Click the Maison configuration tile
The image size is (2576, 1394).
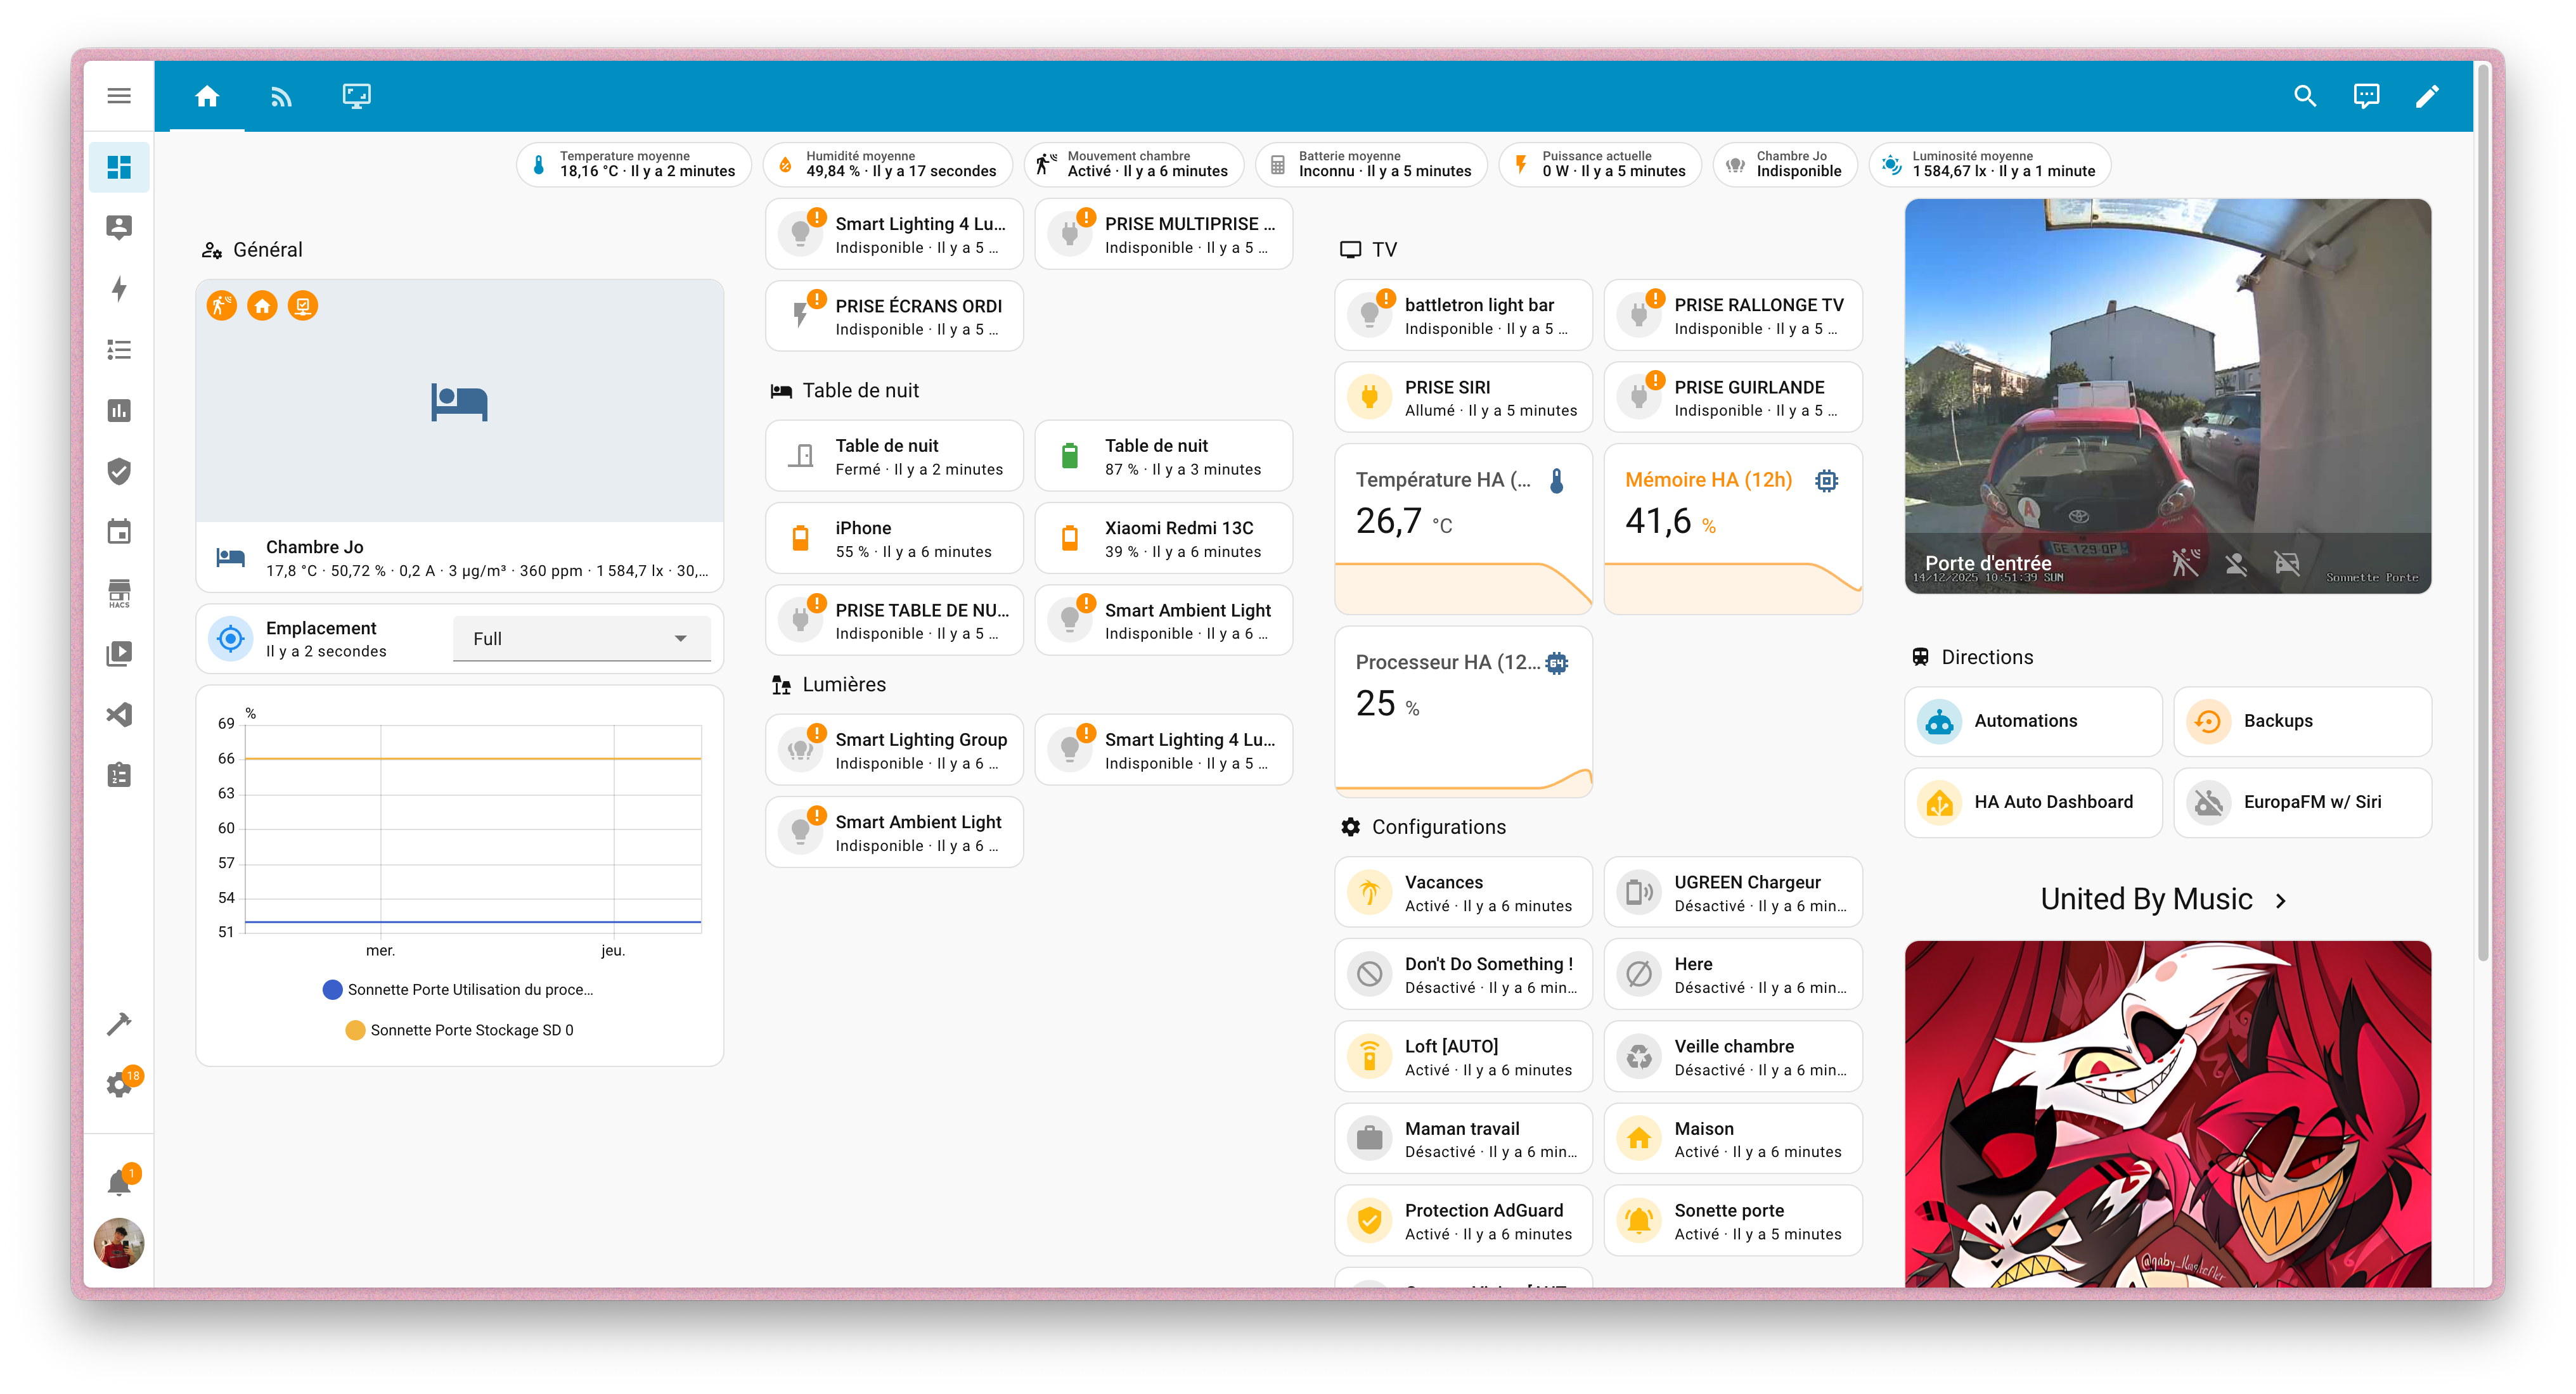[x=1733, y=1139]
